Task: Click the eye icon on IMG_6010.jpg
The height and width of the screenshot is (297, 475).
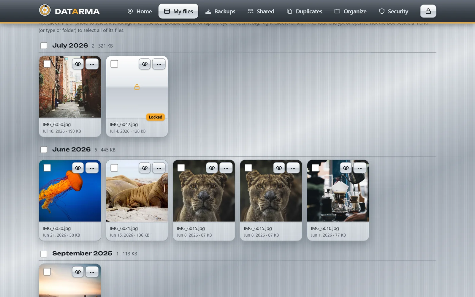Action: [346, 168]
